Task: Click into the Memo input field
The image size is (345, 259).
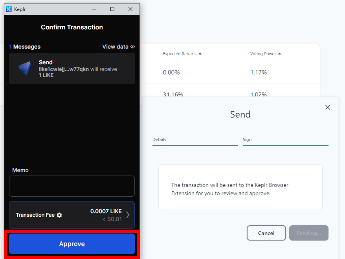Action: (x=72, y=186)
